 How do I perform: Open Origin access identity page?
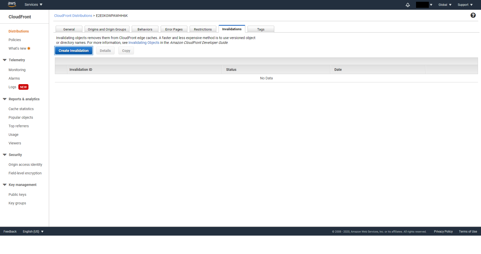coord(25,165)
